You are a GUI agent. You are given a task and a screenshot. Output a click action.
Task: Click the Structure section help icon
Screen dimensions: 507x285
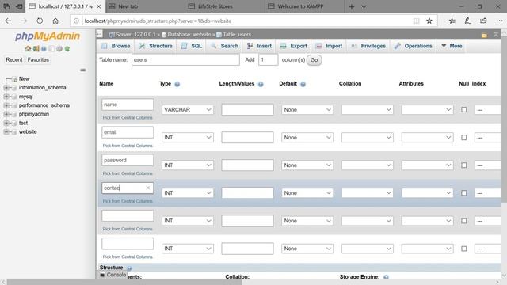(129, 268)
